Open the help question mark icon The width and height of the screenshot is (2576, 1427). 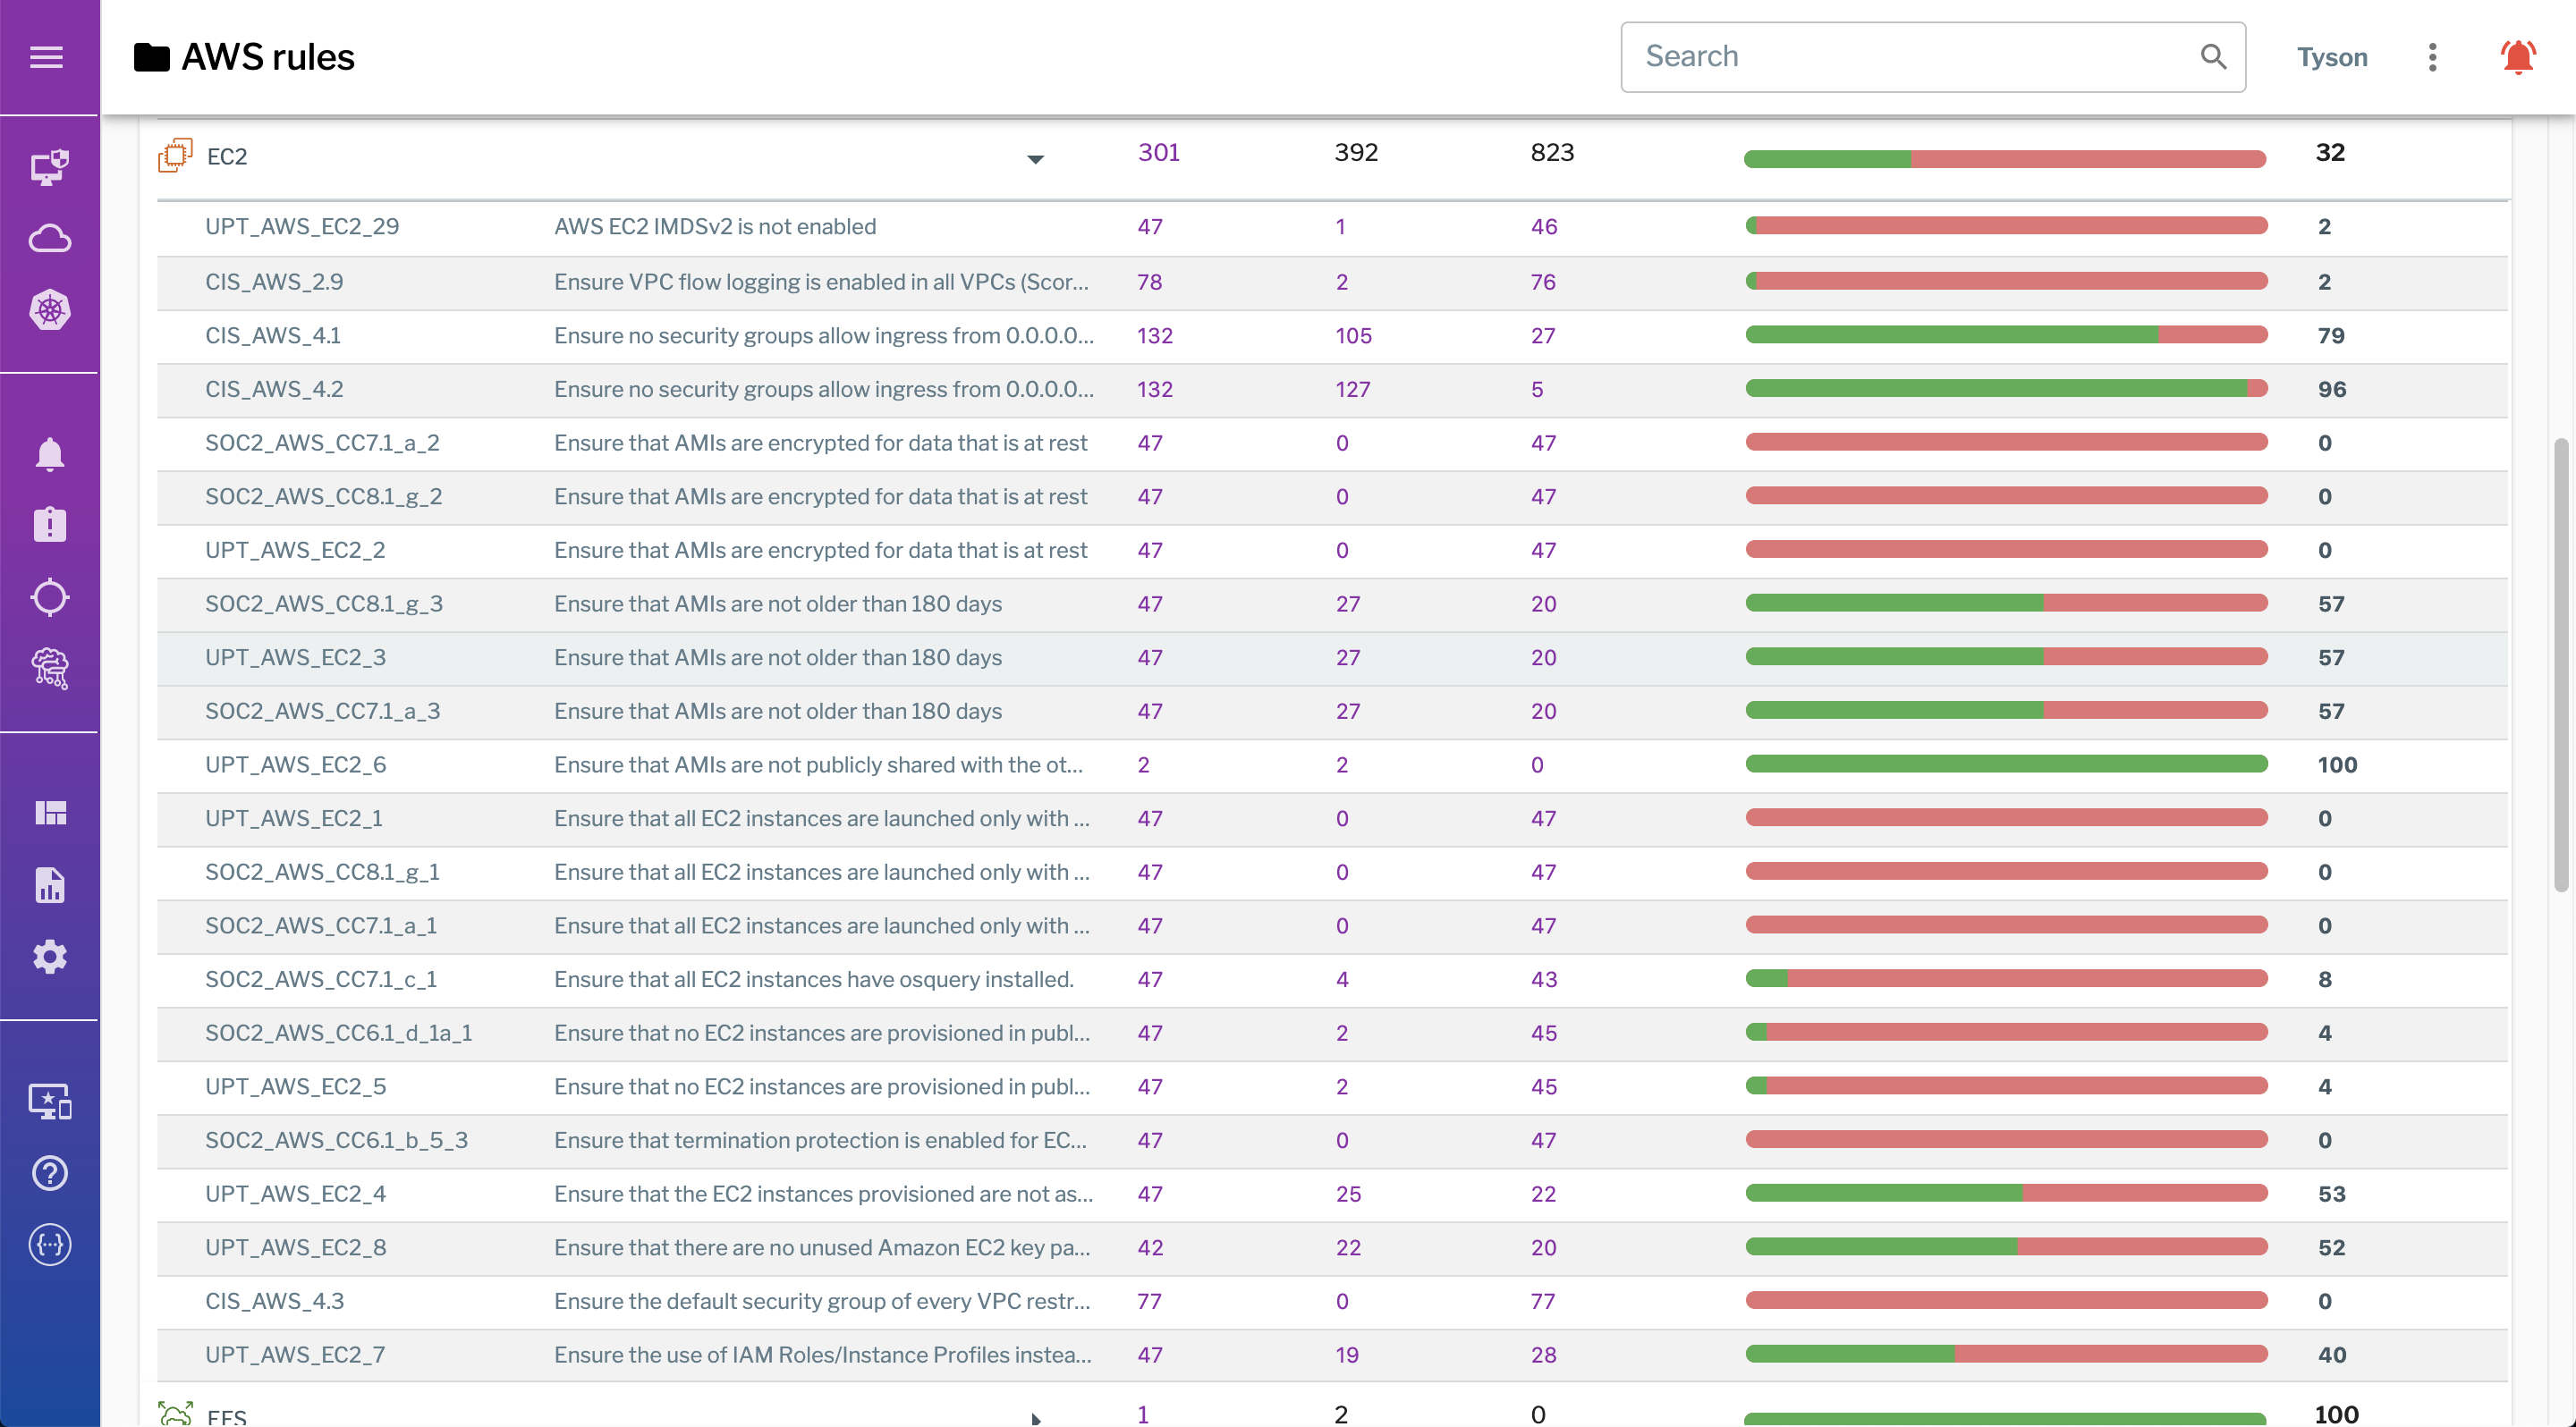tap(49, 1173)
